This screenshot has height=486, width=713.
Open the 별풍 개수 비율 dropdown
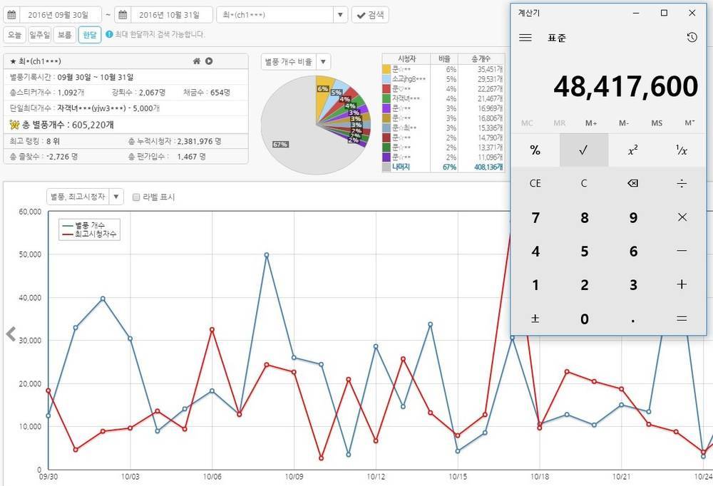pos(324,62)
